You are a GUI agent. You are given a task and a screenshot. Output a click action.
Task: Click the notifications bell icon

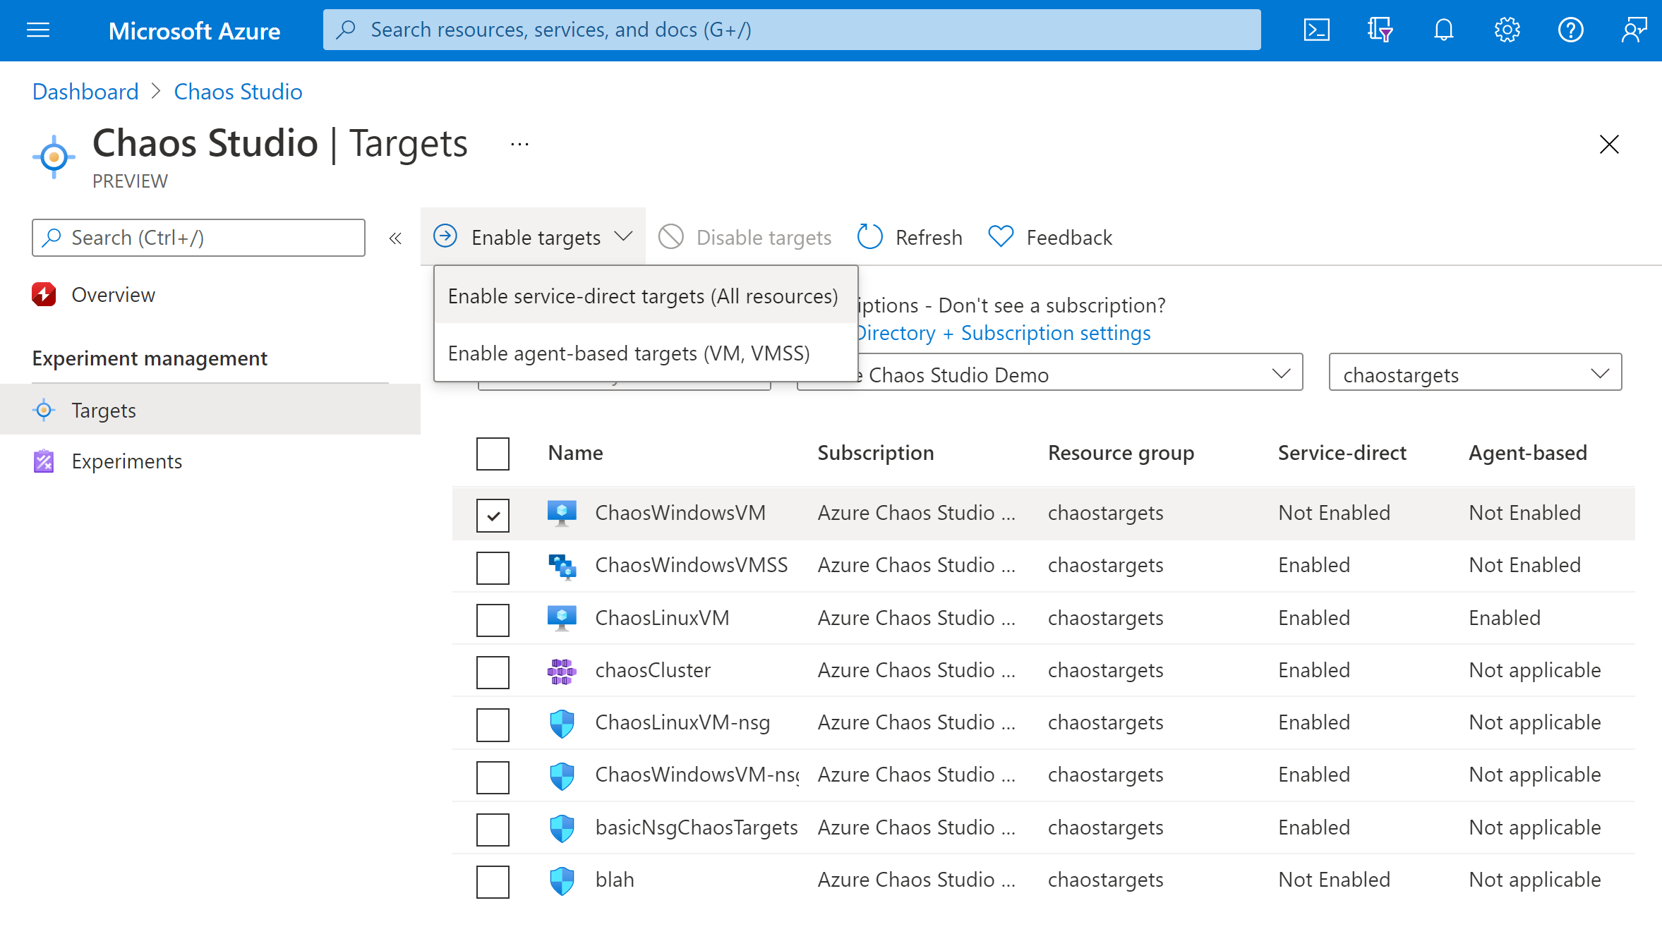1440,30
